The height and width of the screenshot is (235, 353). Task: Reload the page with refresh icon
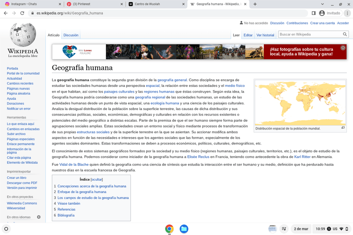[22, 13]
